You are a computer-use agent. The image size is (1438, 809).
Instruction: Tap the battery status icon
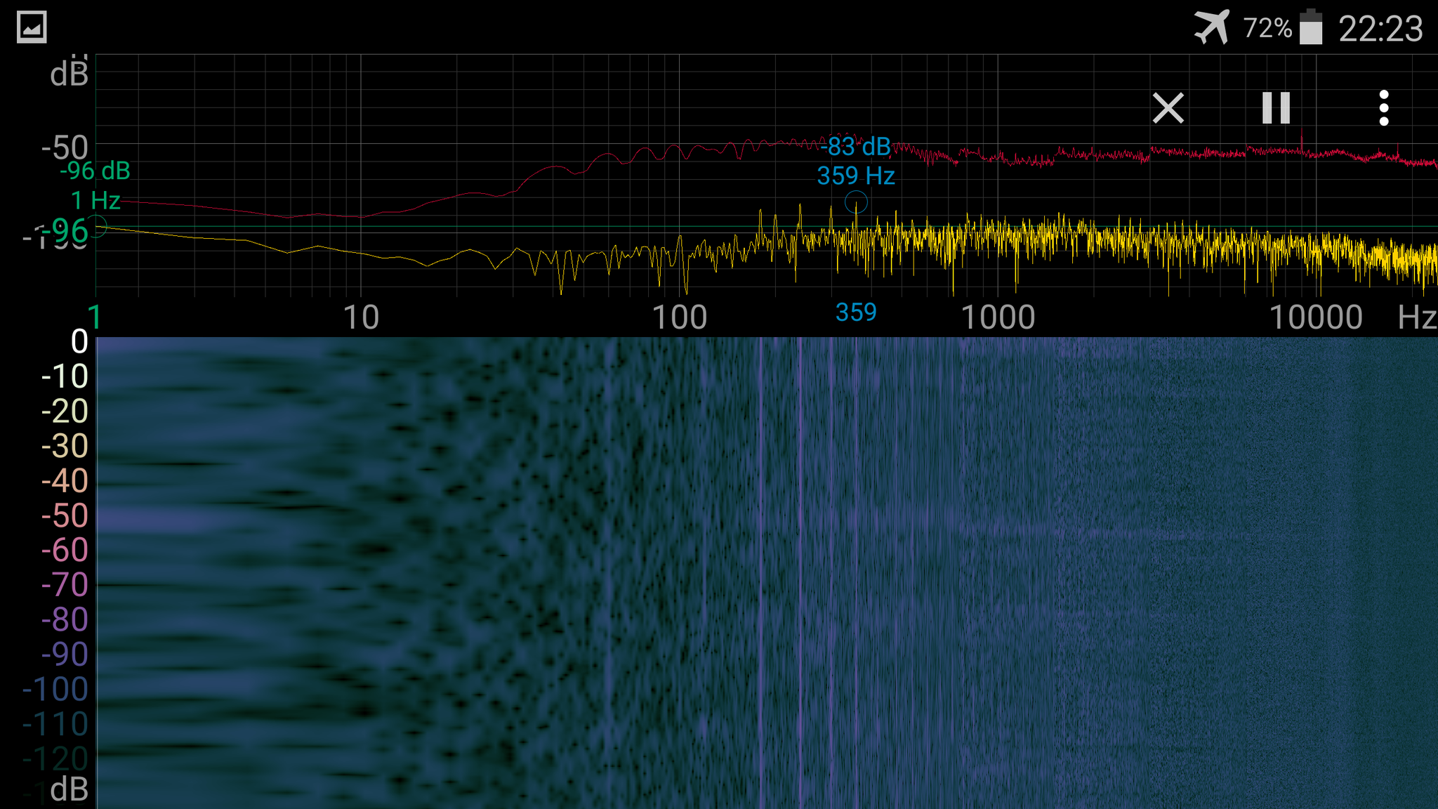pos(1311,27)
